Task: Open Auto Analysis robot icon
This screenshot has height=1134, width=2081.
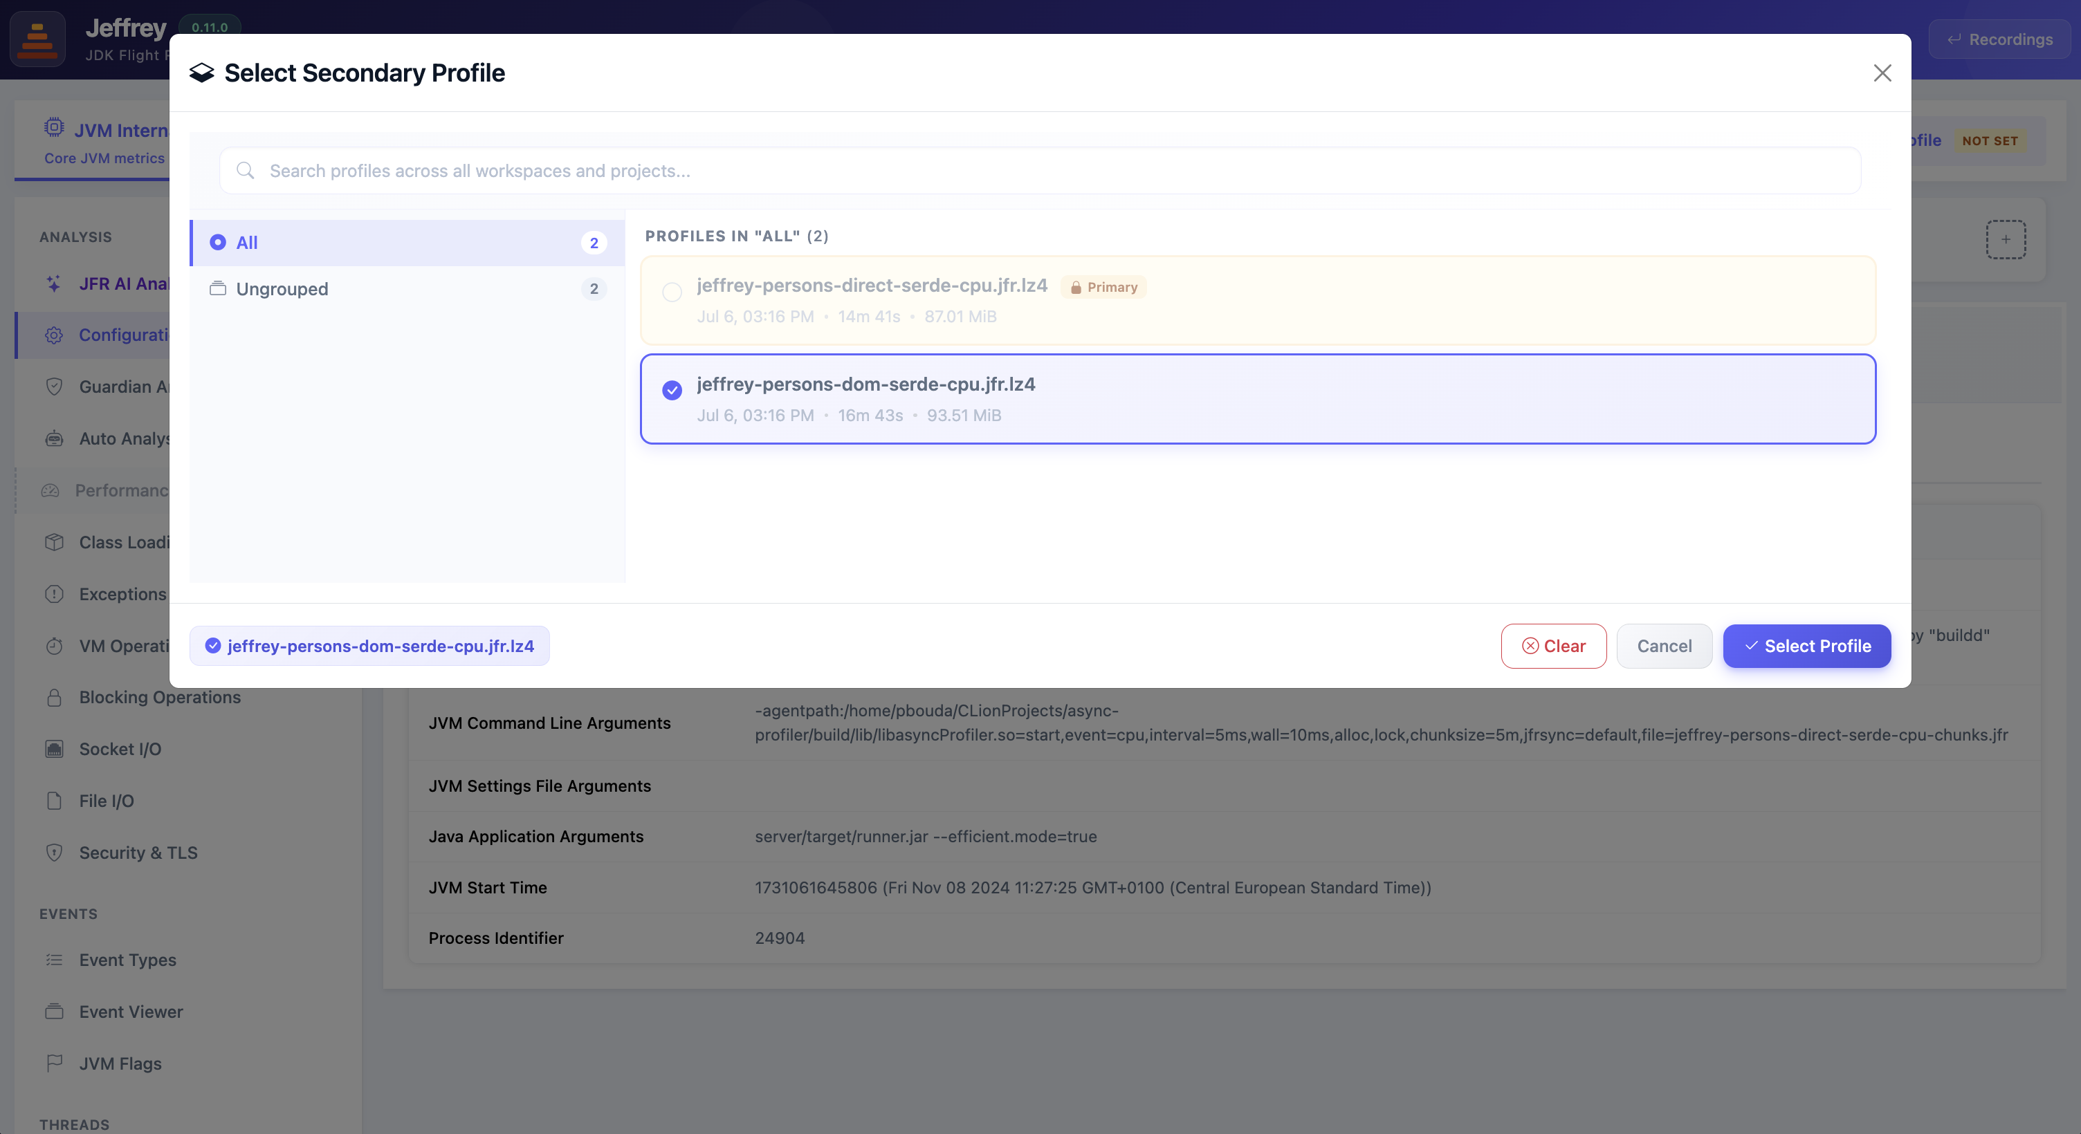Action: (x=53, y=438)
